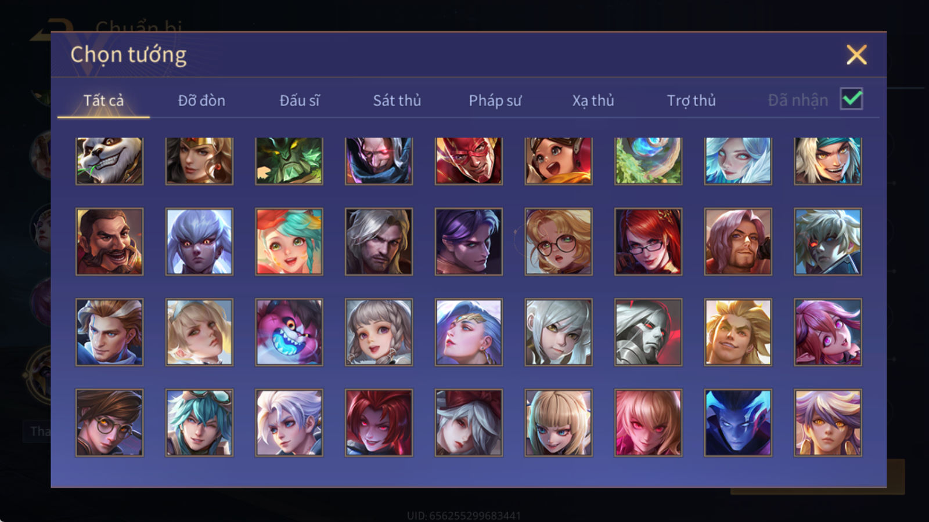The image size is (929, 522).
Task: Filter heroes by Pháp sư
Action: pyautogui.click(x=495, y=100)
